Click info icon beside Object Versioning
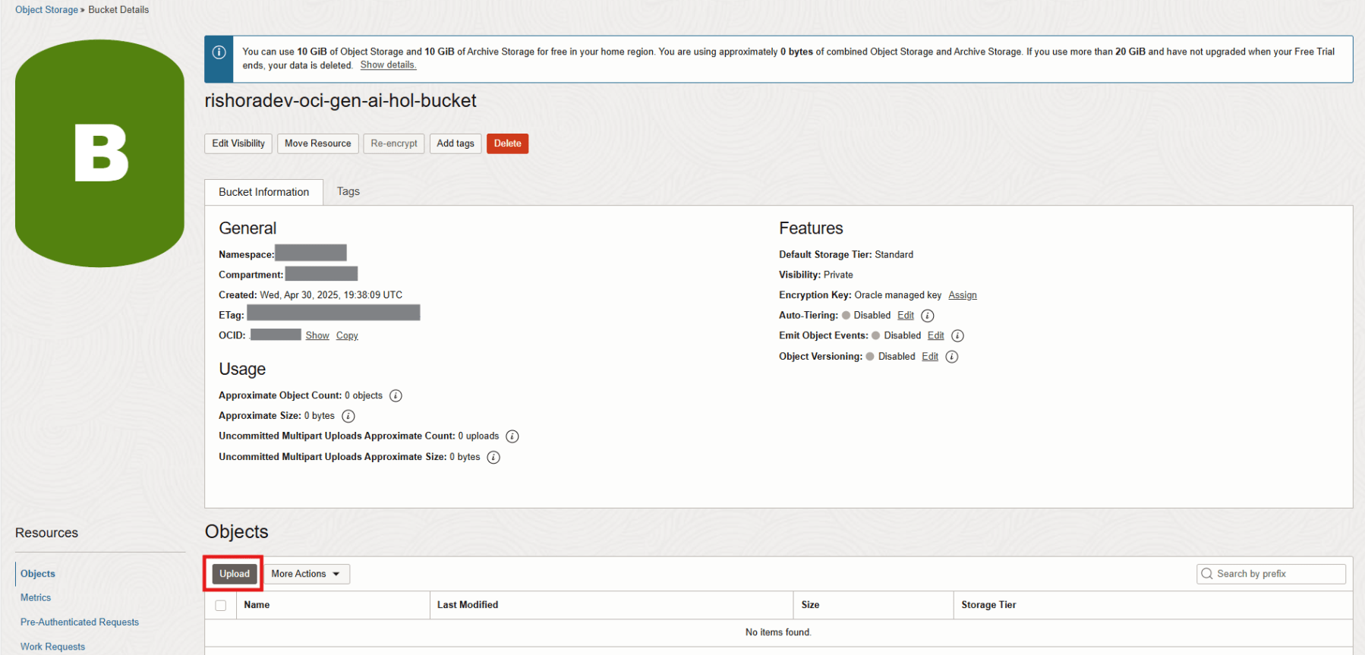Image resolution: width=1365 pixels, height=655 pixels. [951, 357]
